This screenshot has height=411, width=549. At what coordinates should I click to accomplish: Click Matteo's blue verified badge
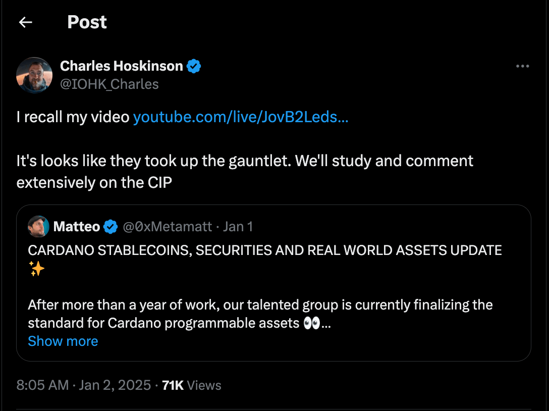pos(111,227)
